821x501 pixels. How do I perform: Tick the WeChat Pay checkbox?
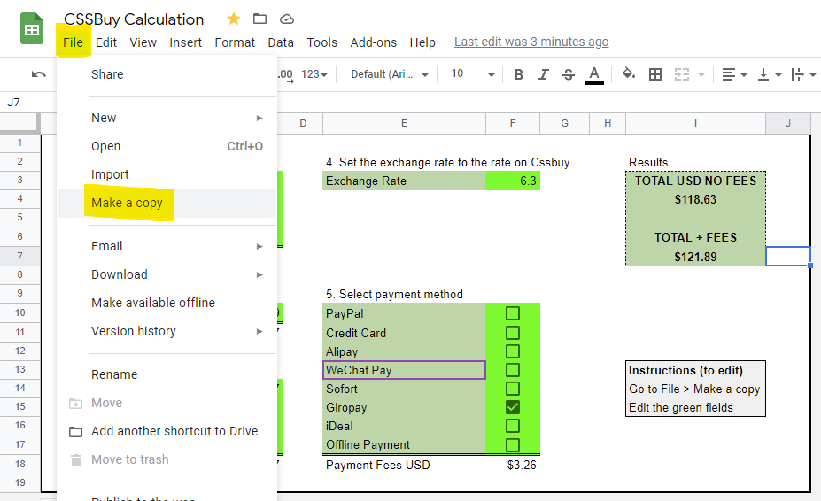(x=513, y=370)
